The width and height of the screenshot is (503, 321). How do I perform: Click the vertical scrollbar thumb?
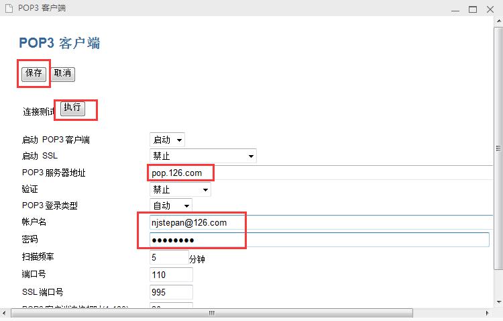498,148
